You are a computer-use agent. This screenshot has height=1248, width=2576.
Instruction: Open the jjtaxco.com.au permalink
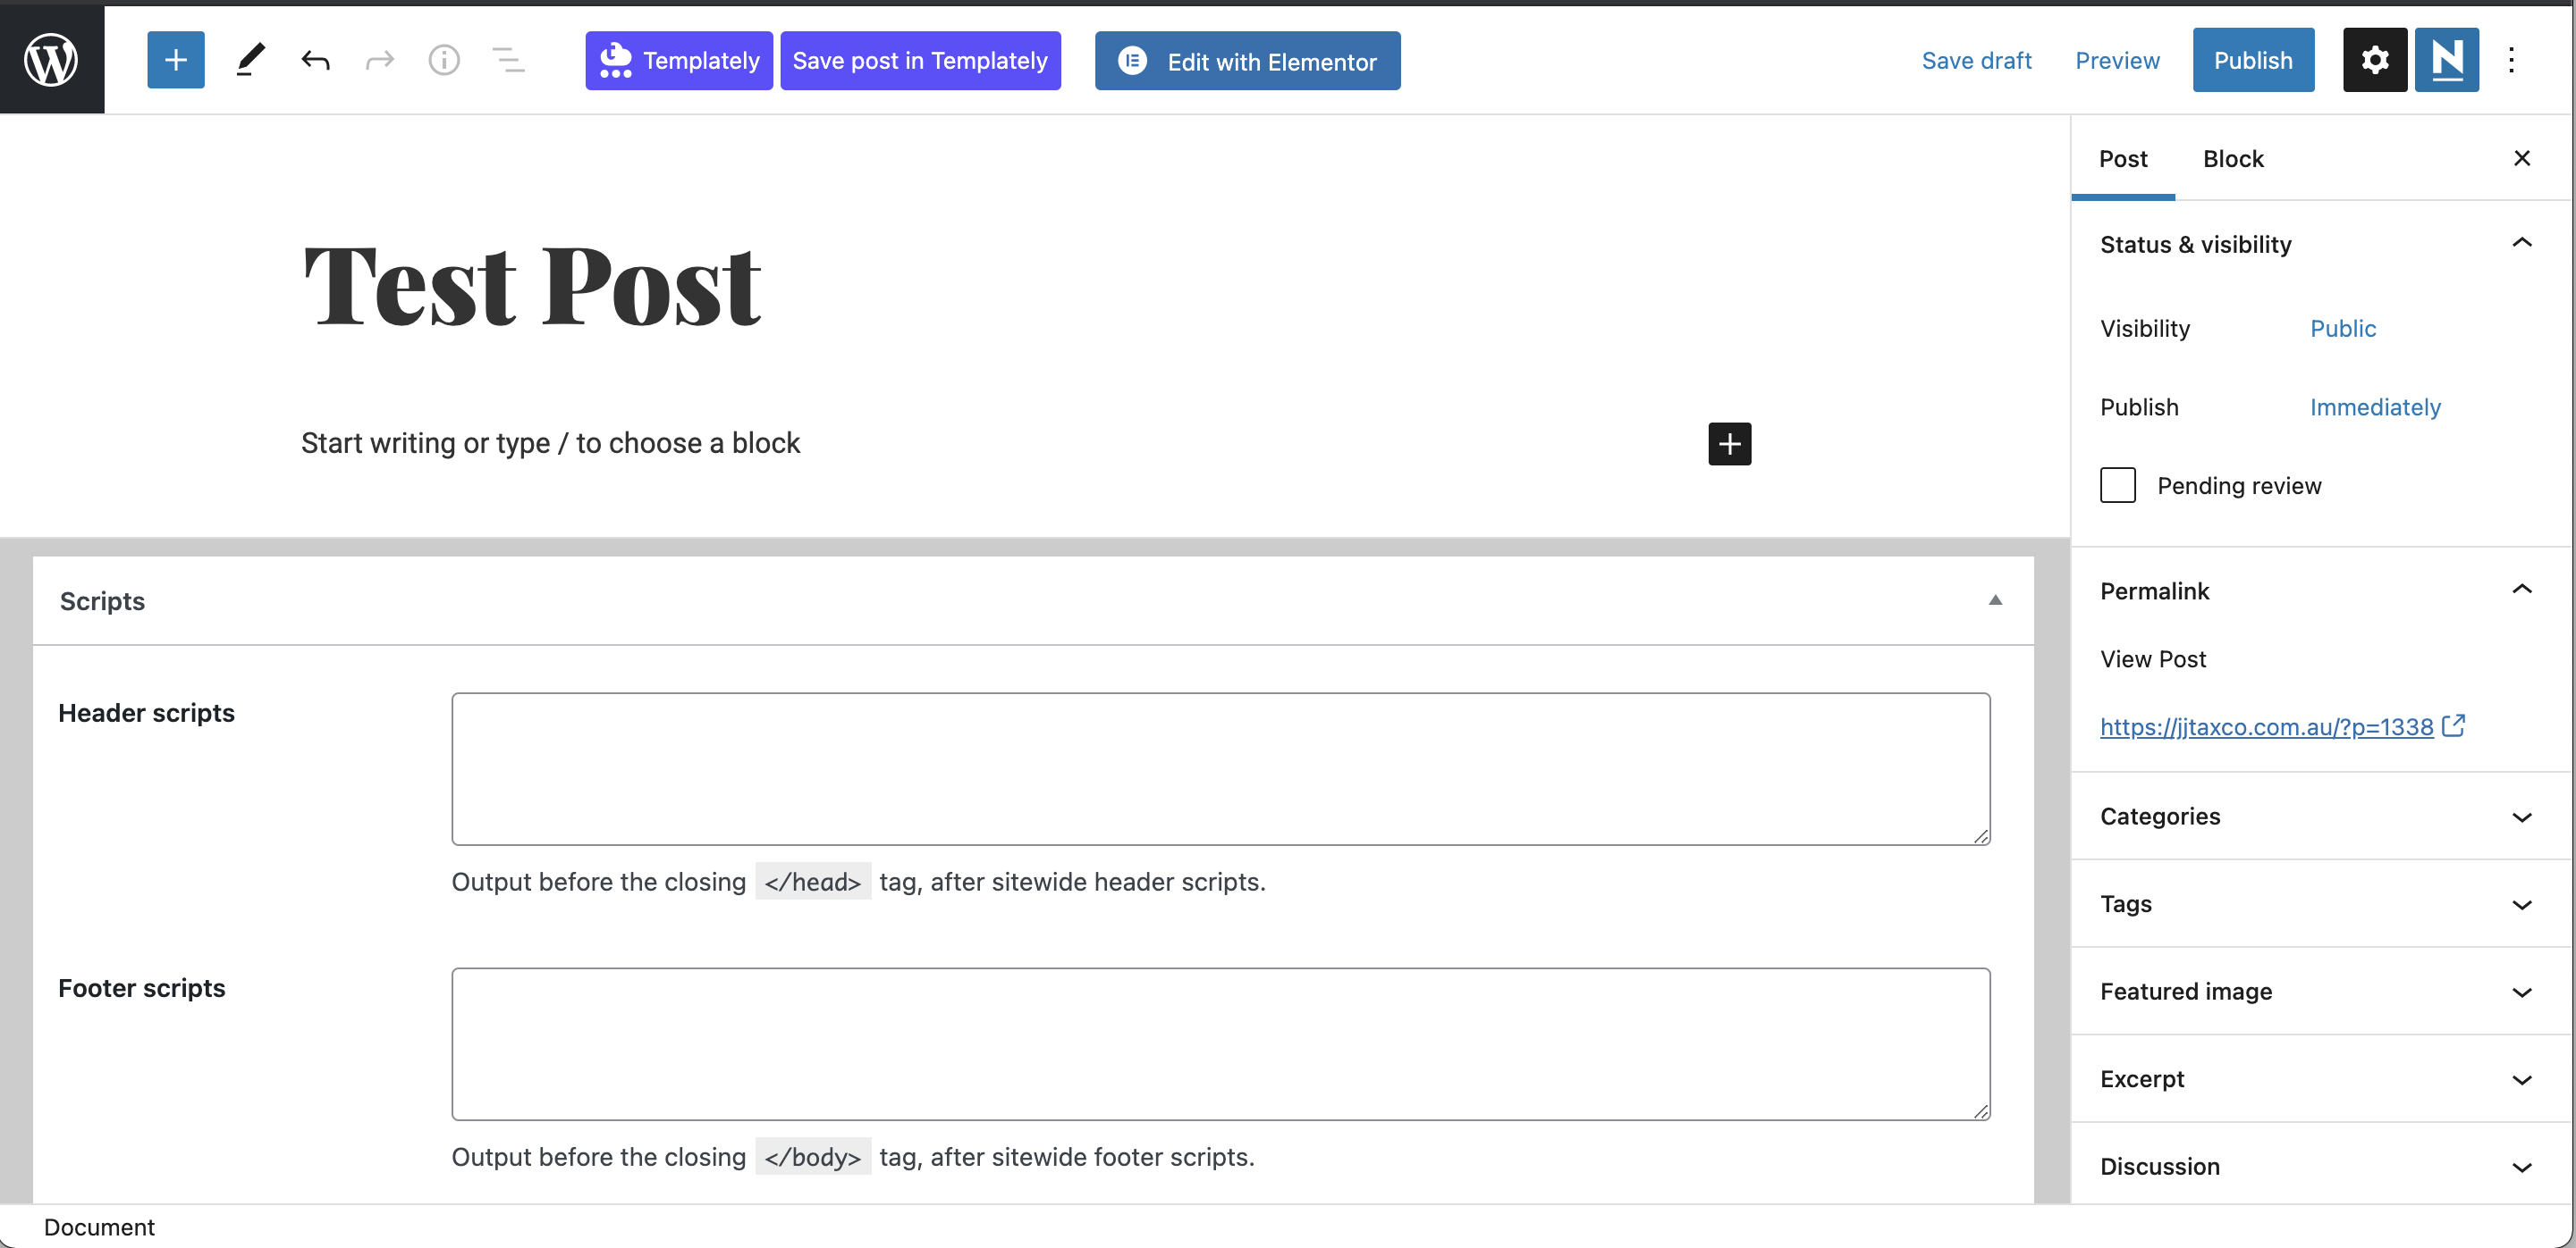coord(2266,726)
